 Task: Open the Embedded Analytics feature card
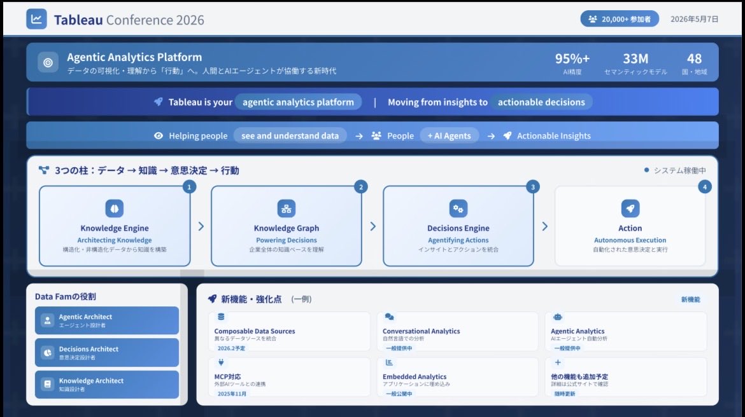click(x=458, y=377)
